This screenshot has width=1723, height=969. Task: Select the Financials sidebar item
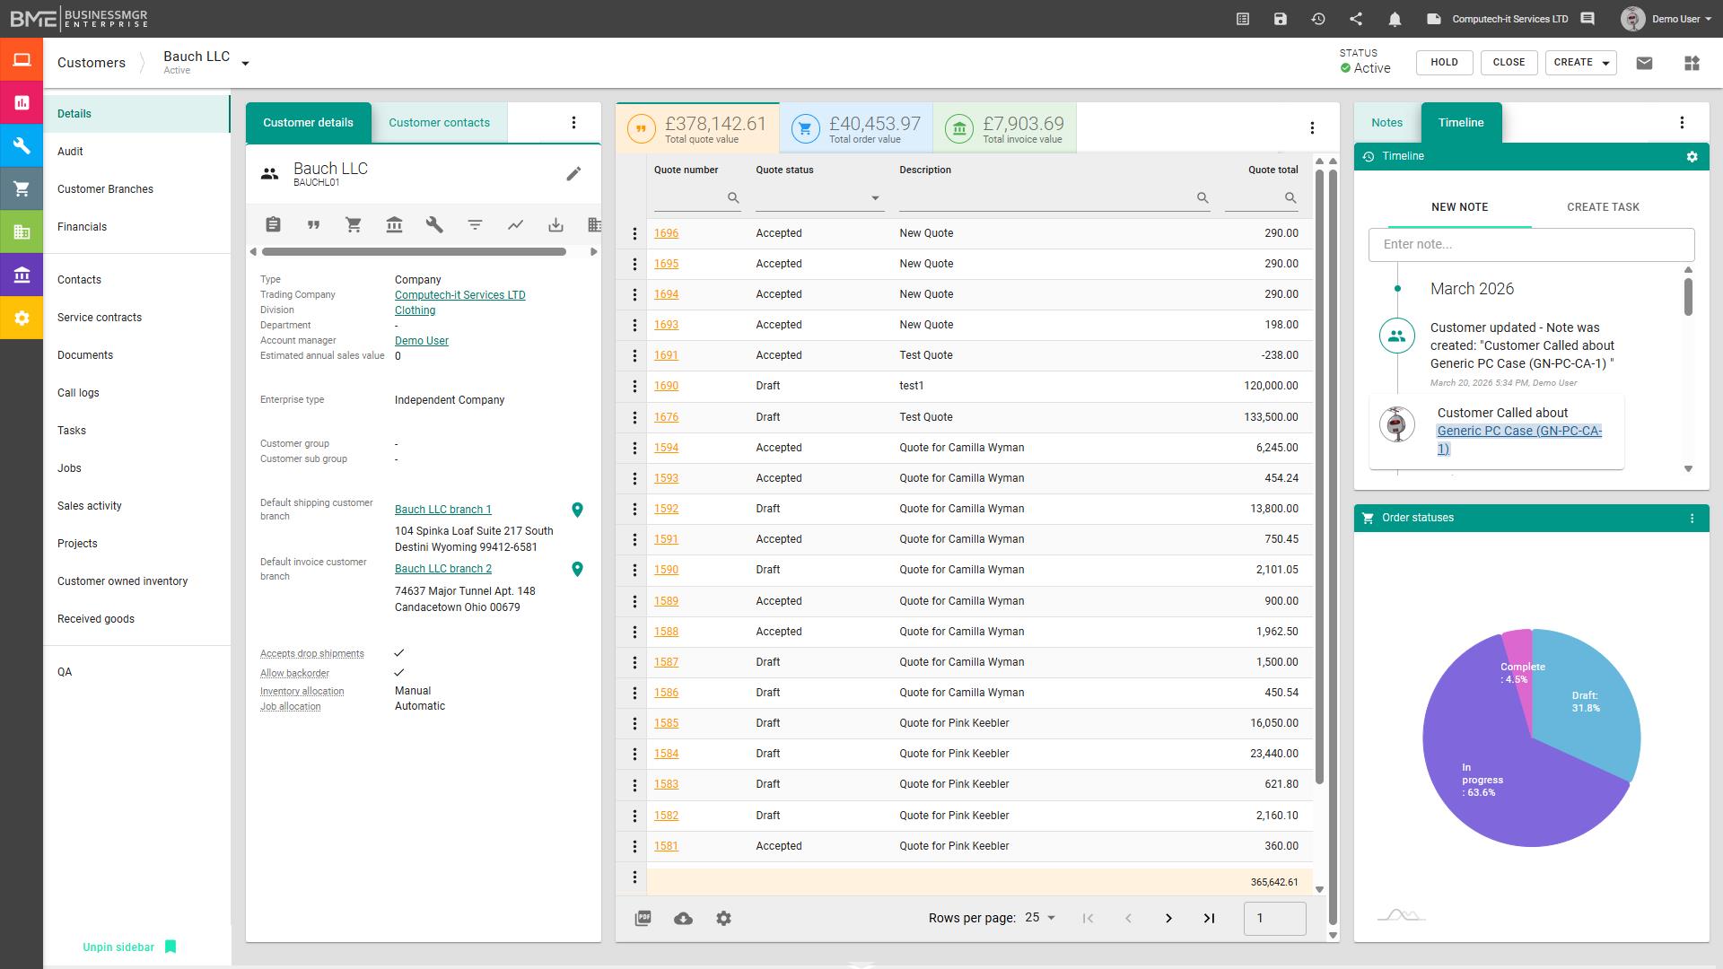[82, 226]
